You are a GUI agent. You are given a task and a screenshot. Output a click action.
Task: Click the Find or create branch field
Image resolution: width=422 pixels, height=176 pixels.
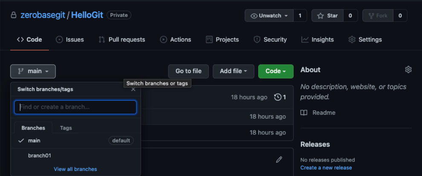pyautogui.click(x=75, y=107)
